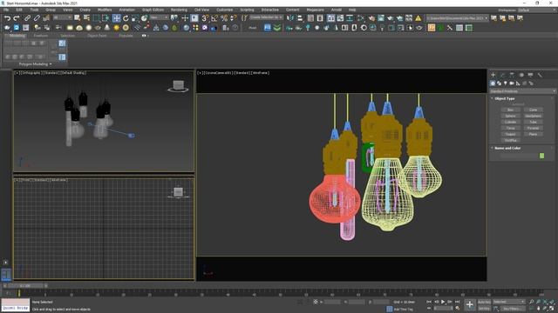Viewport: 558px width, 313px height.
Task: Toggle the large Set Key plus button
Action: tap(470, 304)
